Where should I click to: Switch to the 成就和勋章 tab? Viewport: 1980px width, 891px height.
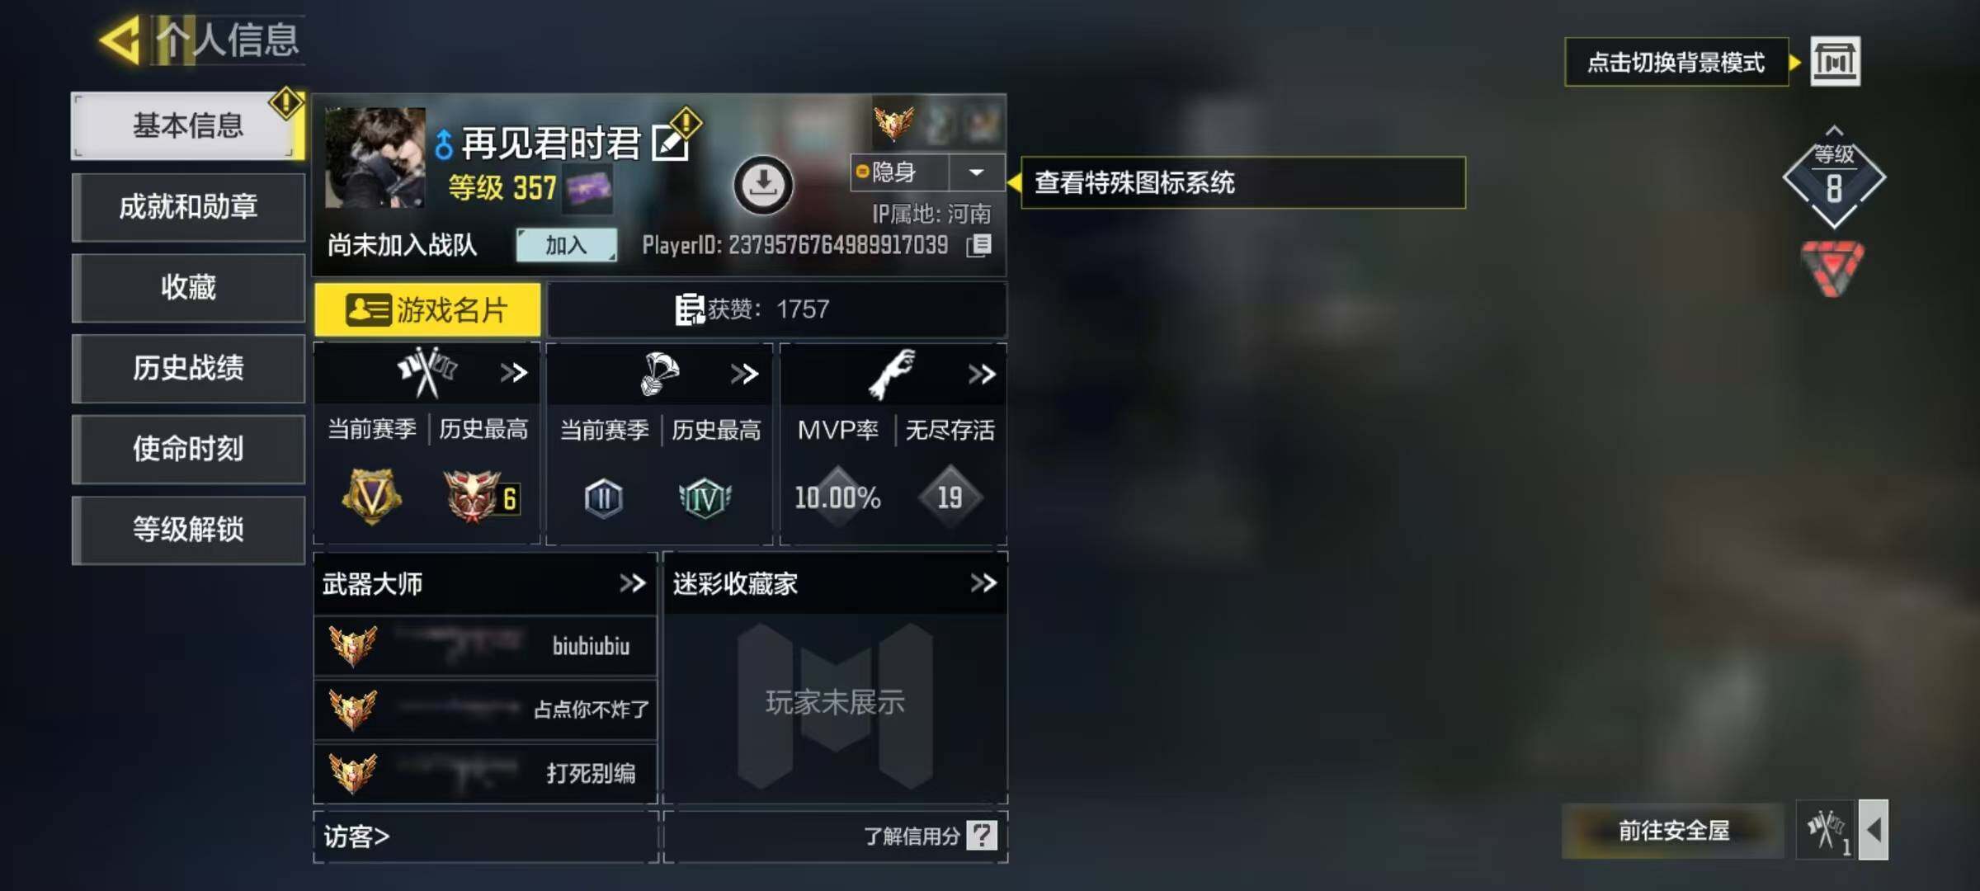(189, 207)
